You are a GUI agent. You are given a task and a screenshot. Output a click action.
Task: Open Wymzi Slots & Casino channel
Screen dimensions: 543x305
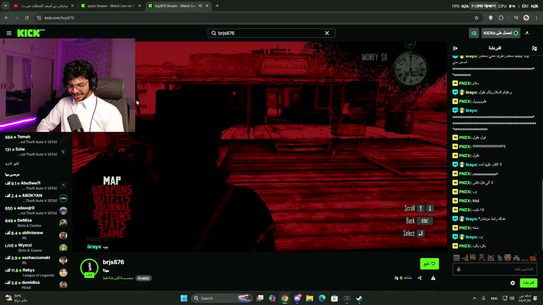coord(36,247)
